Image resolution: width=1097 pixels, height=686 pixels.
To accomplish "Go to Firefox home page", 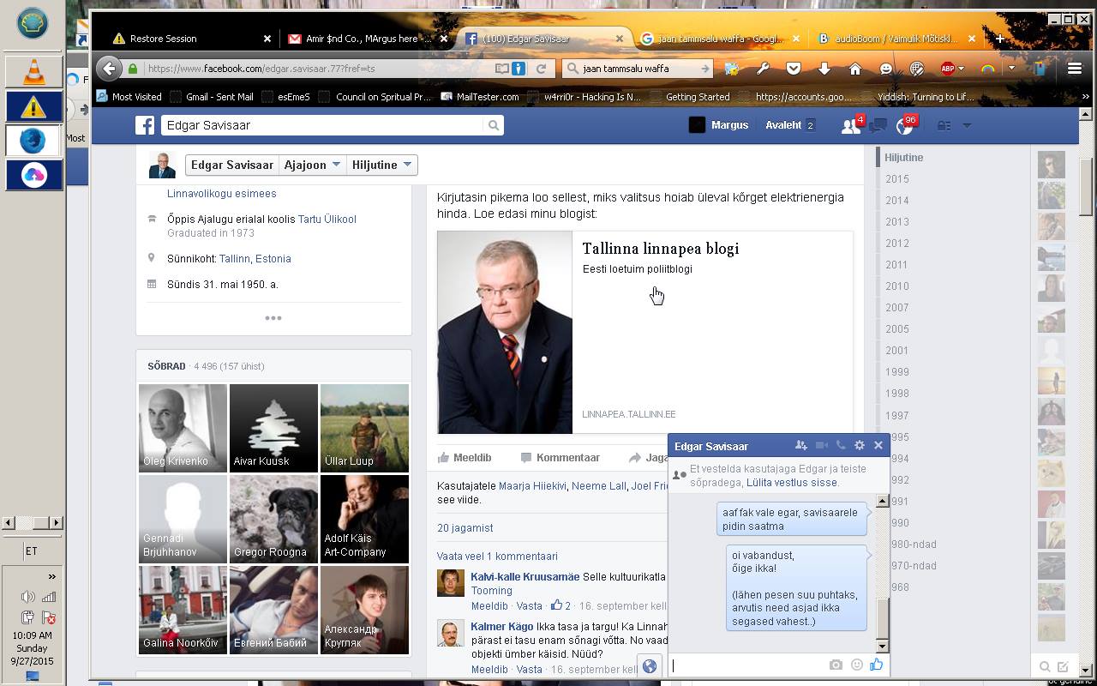I will (855, 69).
